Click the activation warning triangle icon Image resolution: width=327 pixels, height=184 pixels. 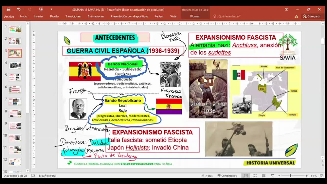296,16
